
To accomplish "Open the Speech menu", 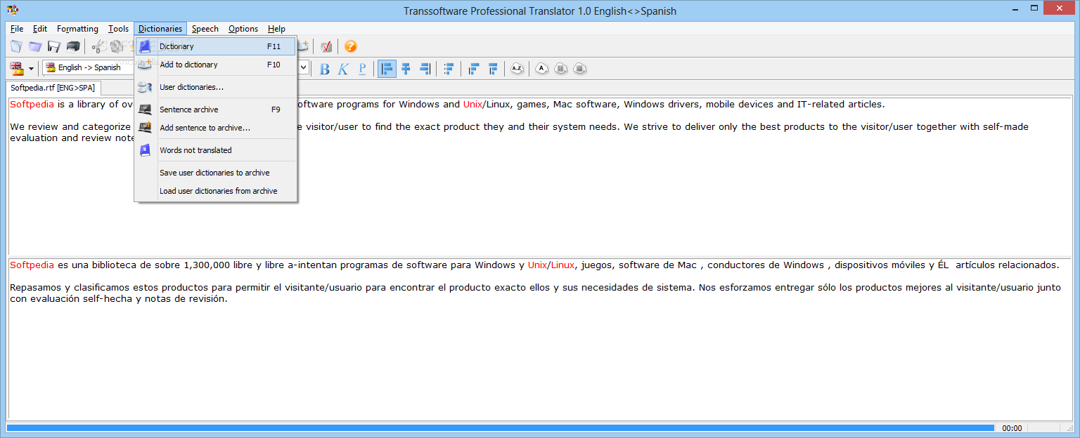I will [x=205, y=29].
